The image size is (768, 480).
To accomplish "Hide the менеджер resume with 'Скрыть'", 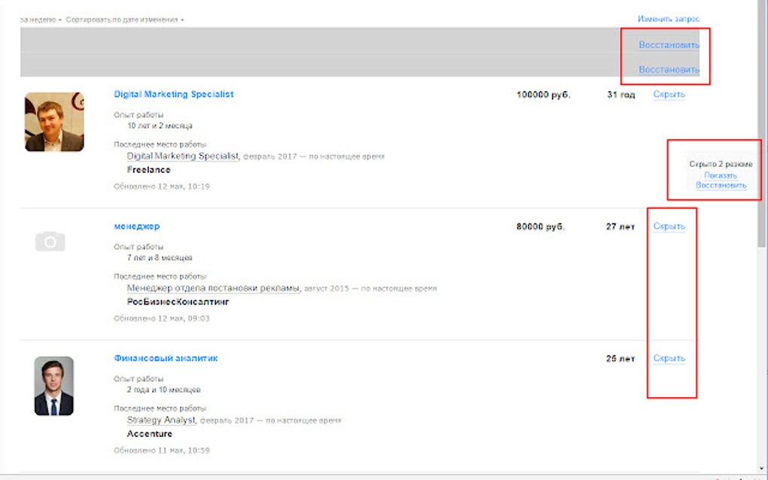I will click(x=669, y=226).
